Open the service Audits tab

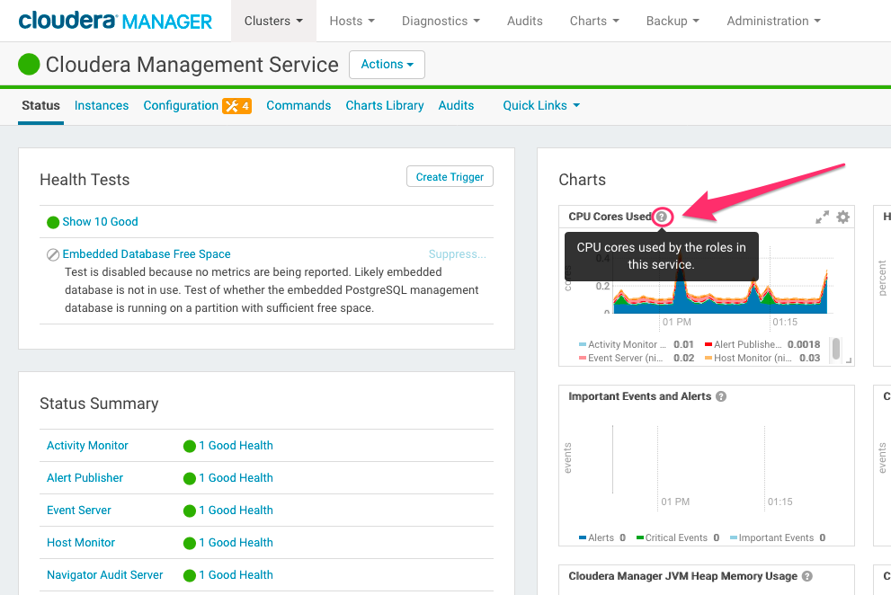tap(456, 106)
